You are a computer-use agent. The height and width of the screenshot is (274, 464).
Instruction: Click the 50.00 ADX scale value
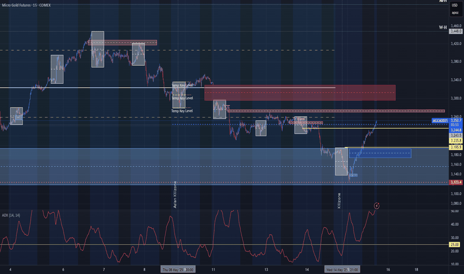(x=455, y=211)
